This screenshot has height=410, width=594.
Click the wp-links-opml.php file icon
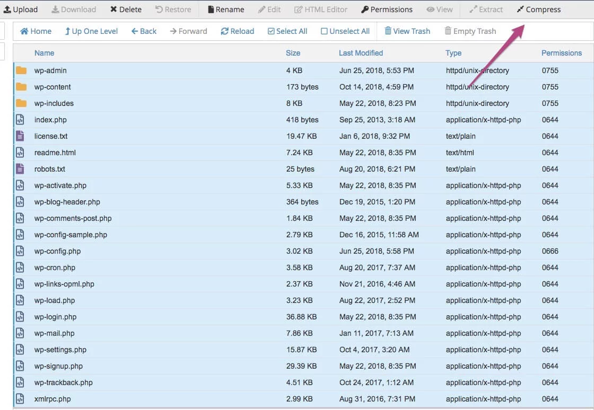click(x=20, y=284)
